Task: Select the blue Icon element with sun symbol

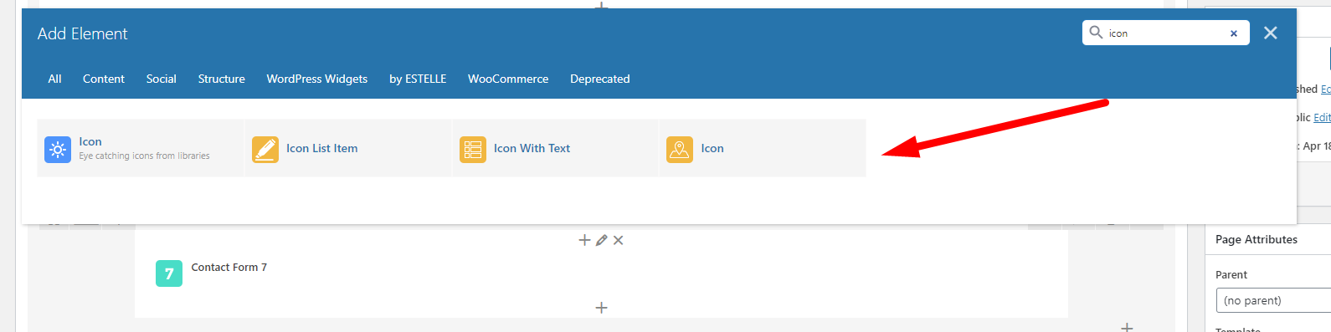Action: (58, 149)
